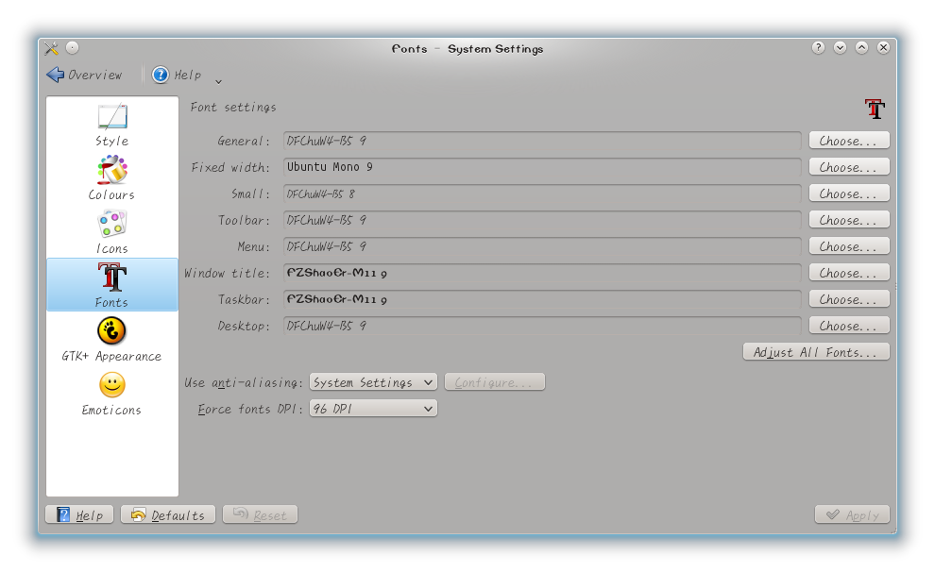Click the titlebar question mark help button
The image size is (935, 572).
(x=818, y=47)
